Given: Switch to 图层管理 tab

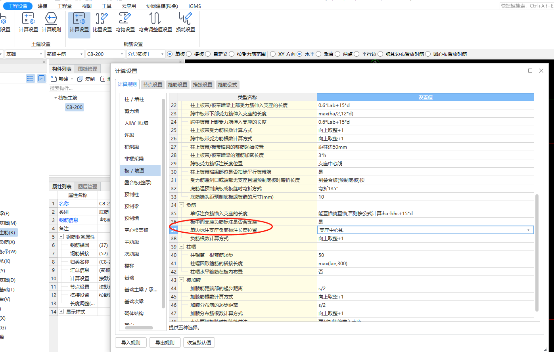Looking at the screenshot, I should click(x=88, y=187).
